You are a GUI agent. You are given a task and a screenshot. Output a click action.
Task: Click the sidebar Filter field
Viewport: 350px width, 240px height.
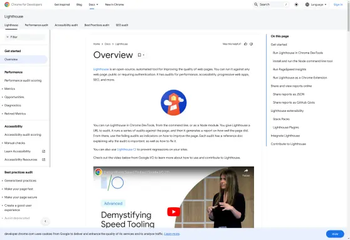pyautogui.click(x=25, y=37)
